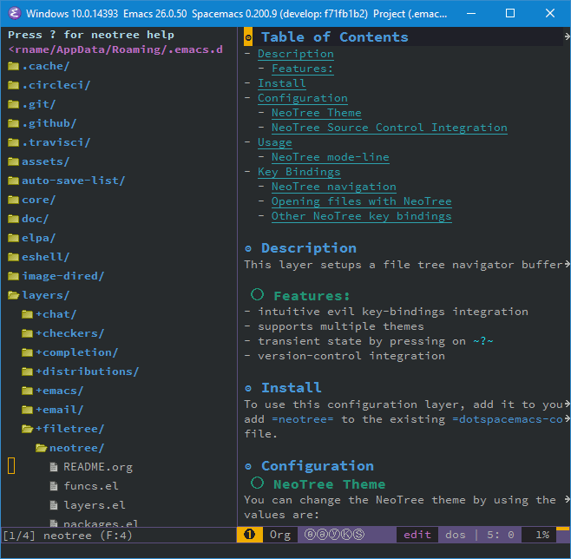The image size is (571, 559).
Task: Click the 5: 0 cursor position indicator
Action: coord(501,535)
